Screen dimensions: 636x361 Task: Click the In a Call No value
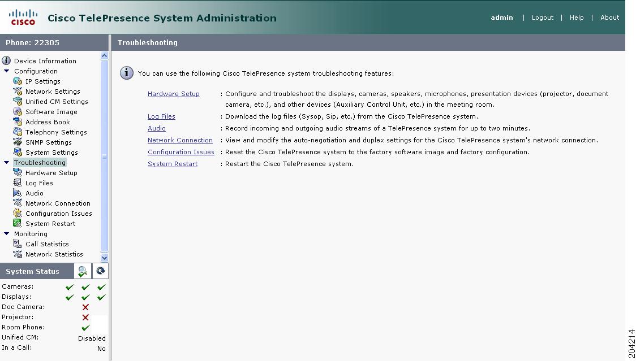tap(101, 348)
